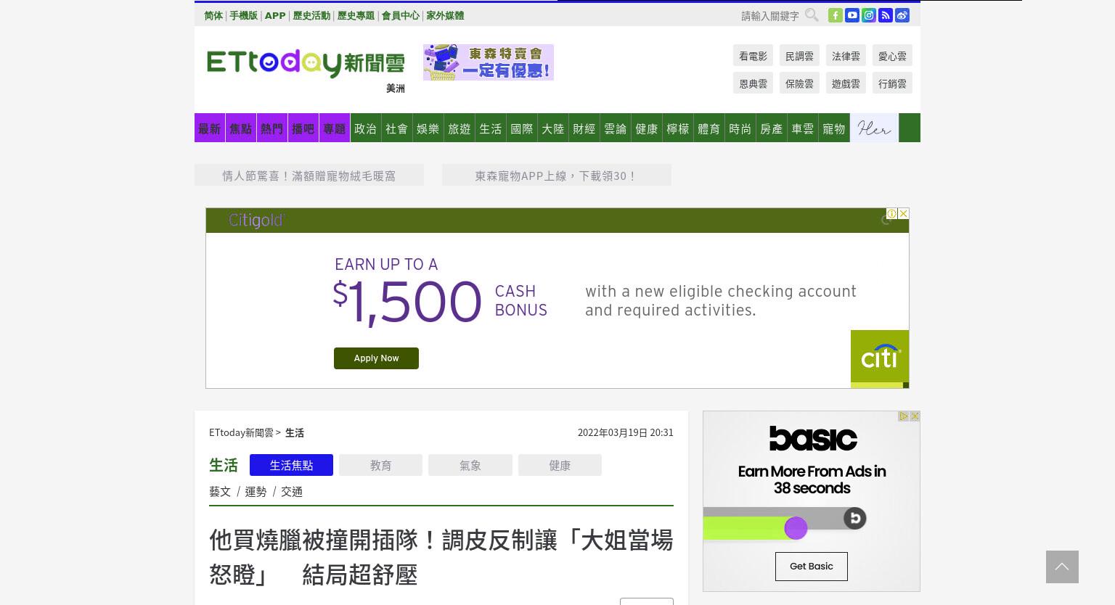Go to 財經 section
The height and width of the screenshot is (605, 1115).
[584, 128]
